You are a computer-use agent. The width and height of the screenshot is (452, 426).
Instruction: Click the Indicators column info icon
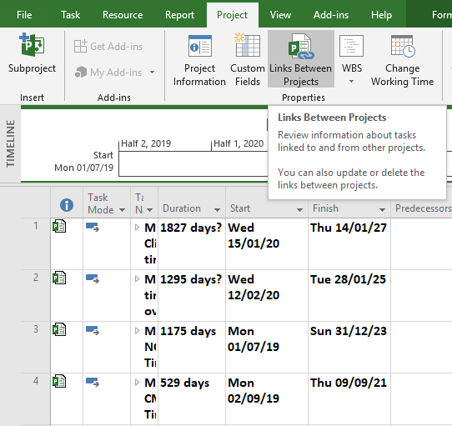67,205
